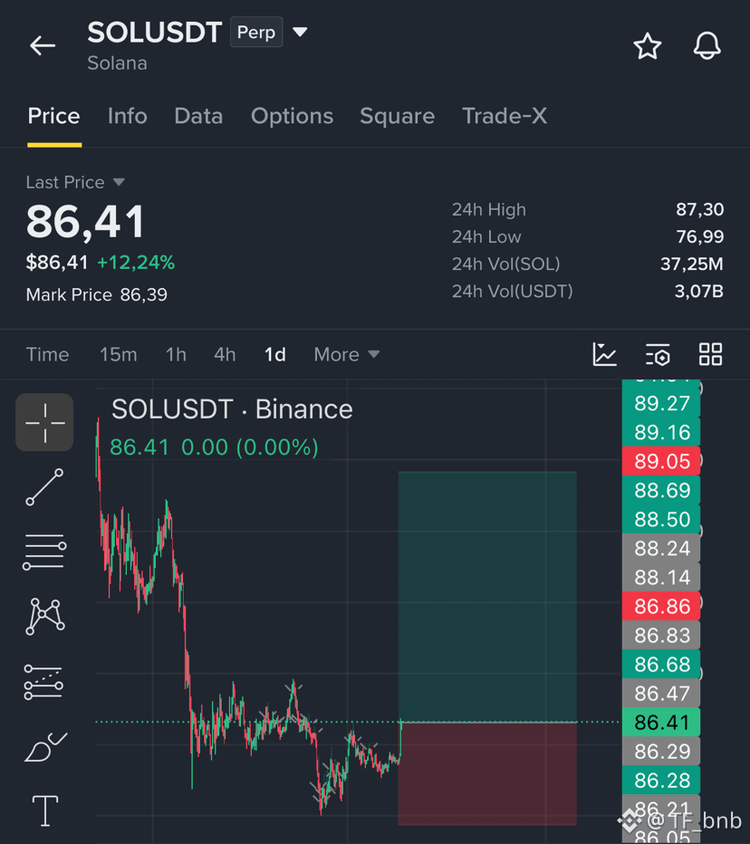Select the red stop-loss zone of position
The height and width of the screenshot is (844, 750).
(x=487, y=773)
